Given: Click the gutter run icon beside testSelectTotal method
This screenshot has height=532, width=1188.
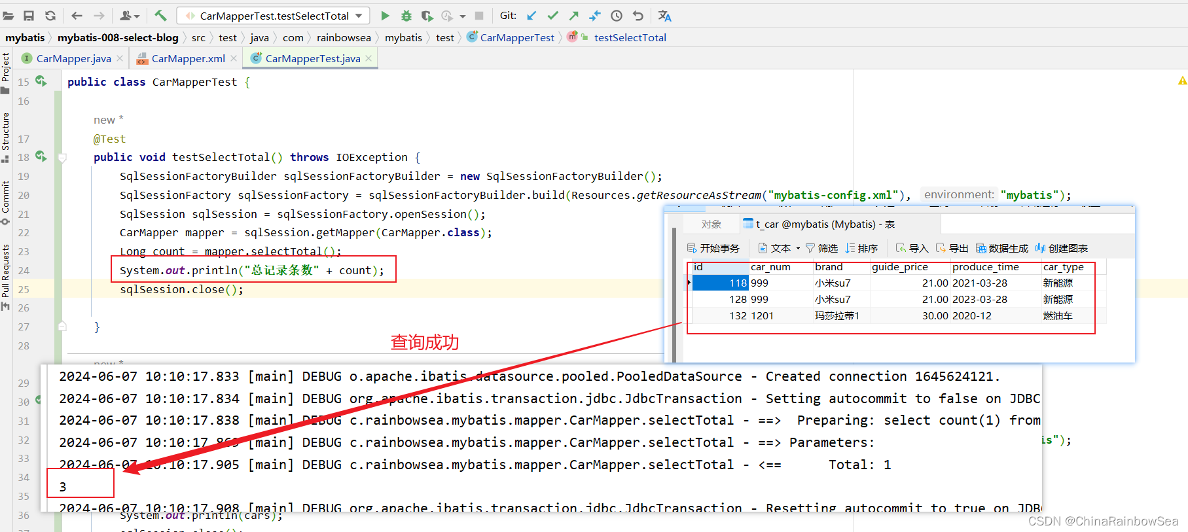Looking at the screenshot, I should [41, 156].
